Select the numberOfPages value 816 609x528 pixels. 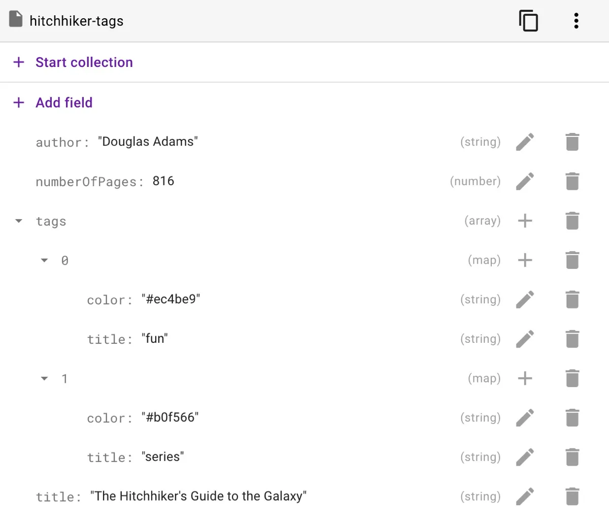coord(163,181)
